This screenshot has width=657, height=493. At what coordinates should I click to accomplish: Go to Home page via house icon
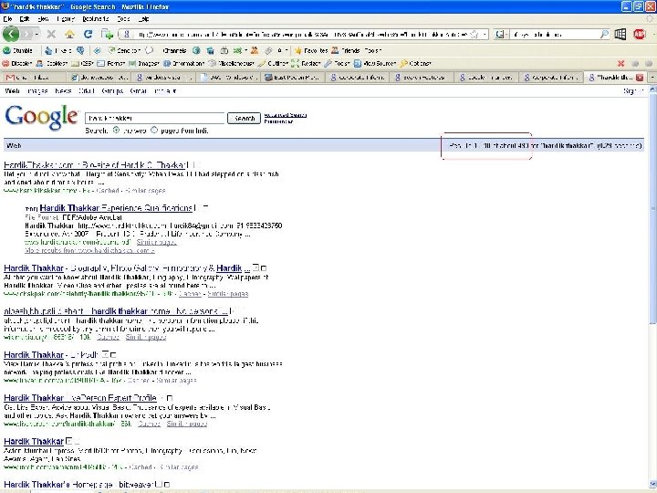click(69, 34)
